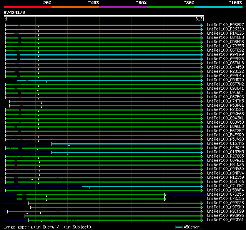Select the UniRef100_C5MR70 label

[x=225, y=80]
